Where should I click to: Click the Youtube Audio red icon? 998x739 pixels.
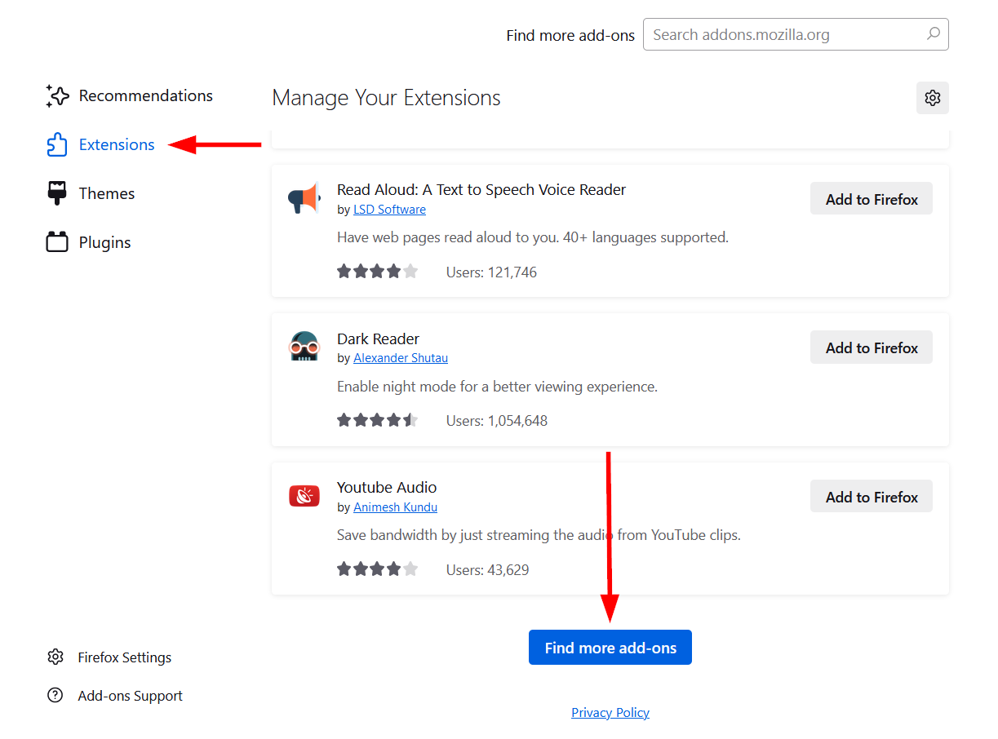[304, 496]
